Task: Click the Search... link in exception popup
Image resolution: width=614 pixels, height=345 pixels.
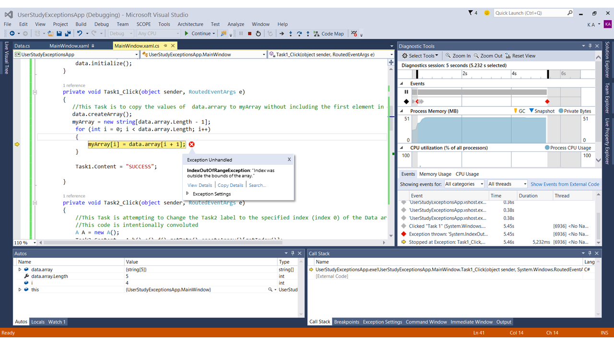Action: 258,185
